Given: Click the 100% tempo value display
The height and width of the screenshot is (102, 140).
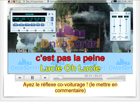Looking at the screenshot, I should pos(114,17).
